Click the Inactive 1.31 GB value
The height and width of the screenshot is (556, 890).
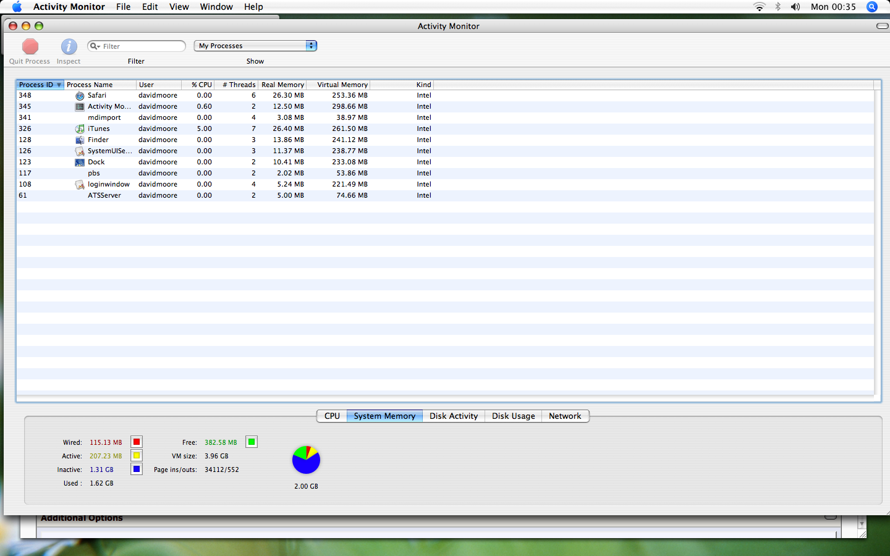tap(101, 470)
